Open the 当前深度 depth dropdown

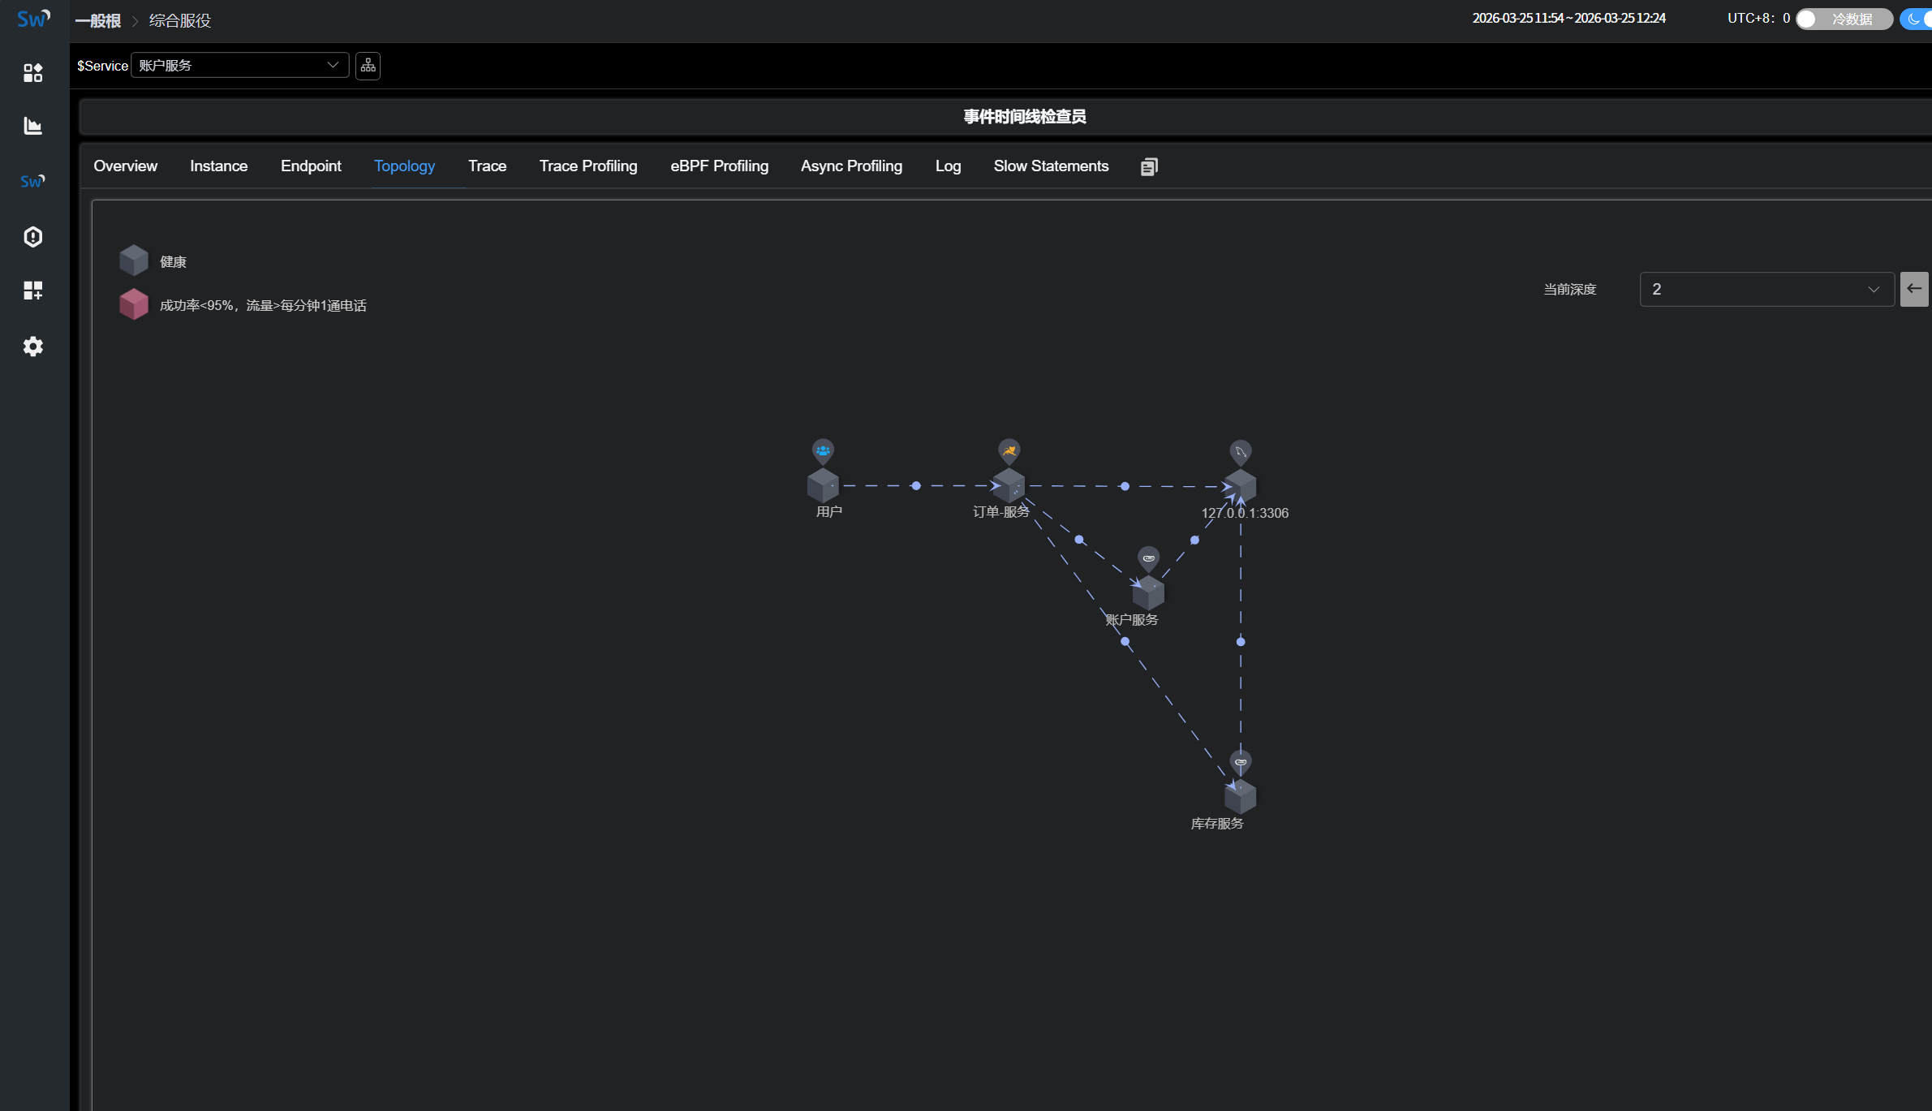pyautogui.click(x=1766, y=289)
